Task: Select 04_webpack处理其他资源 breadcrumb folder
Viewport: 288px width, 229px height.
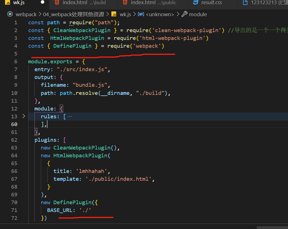Action: [73, 14]
